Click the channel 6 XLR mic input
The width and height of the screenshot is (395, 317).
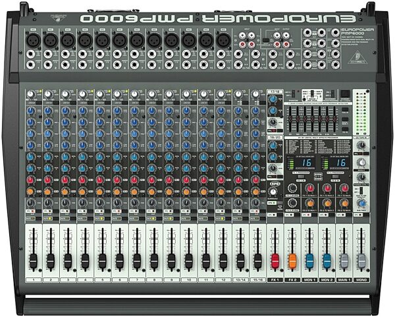click(119, 40)
